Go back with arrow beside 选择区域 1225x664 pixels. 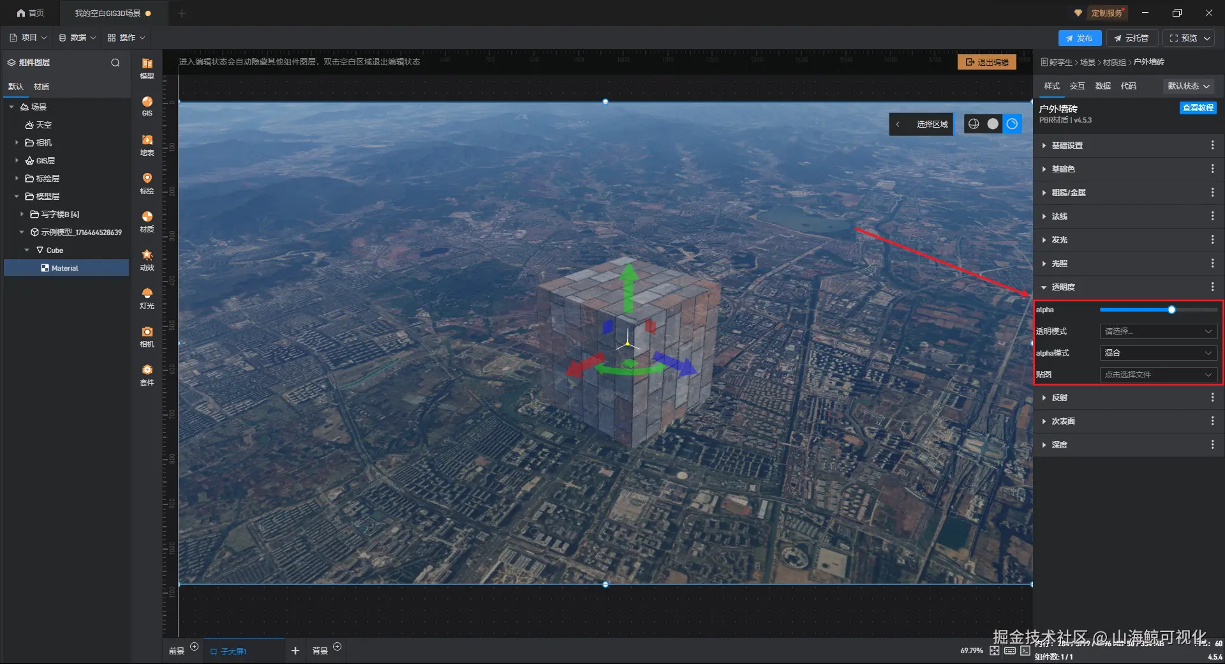coord(898,124)
